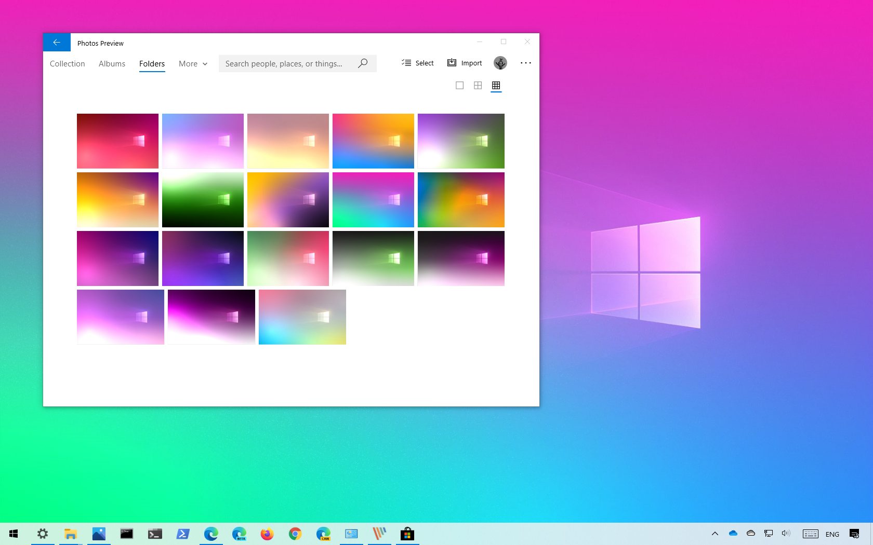Open the touch keyboard tray icon
Image resolution: width=873 pixels, height=545 pixels.
click(x=810, y=534)
